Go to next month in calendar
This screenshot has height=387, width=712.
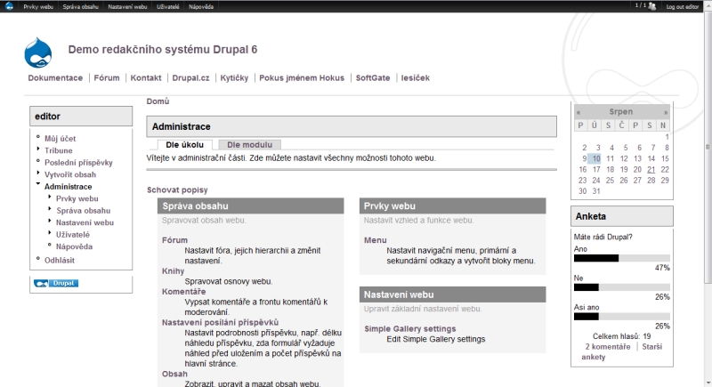click(x=666, y=112)
